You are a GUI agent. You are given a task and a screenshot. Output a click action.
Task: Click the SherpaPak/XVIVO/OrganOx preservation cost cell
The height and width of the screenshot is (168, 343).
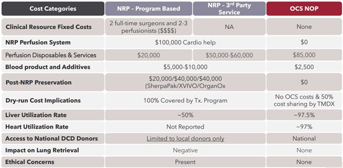185,82
